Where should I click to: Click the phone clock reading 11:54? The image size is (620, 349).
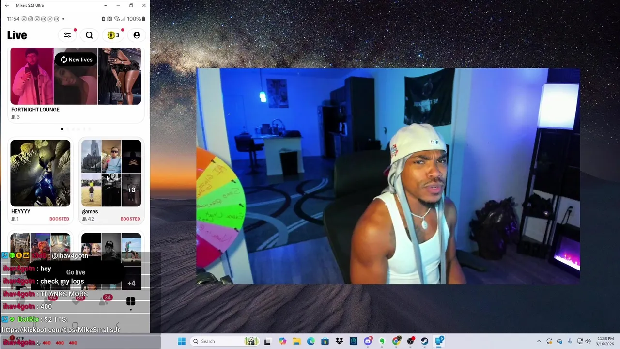coord(13,19)
